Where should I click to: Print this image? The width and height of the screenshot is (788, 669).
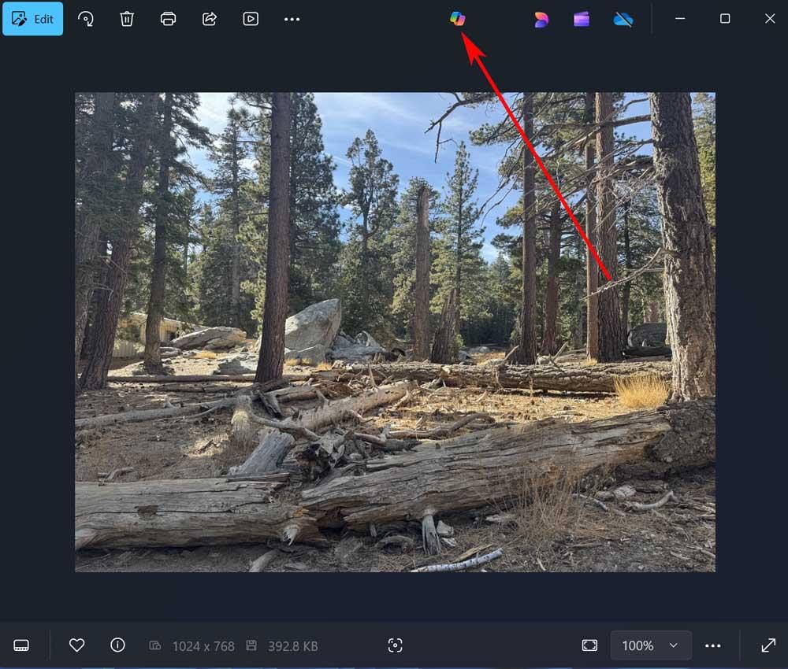(x=169, y=19)
